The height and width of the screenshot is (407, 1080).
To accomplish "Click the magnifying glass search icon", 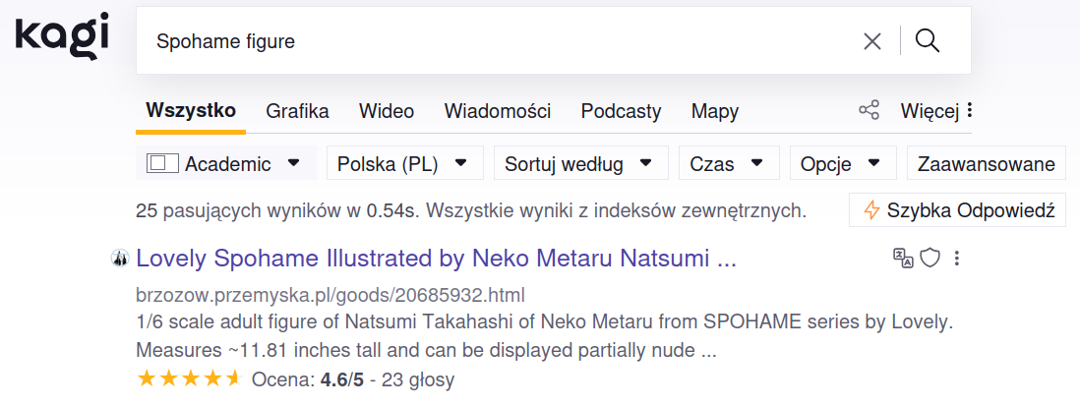I will click(x=927, y=41).
